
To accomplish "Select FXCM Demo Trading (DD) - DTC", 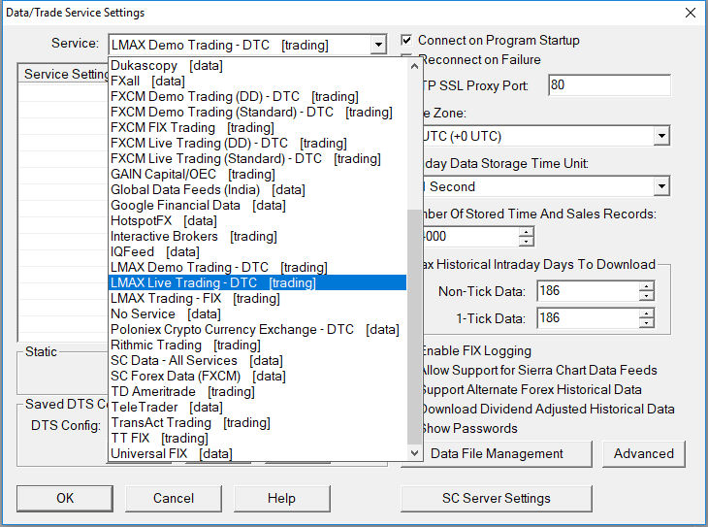I will coord(257,97).
